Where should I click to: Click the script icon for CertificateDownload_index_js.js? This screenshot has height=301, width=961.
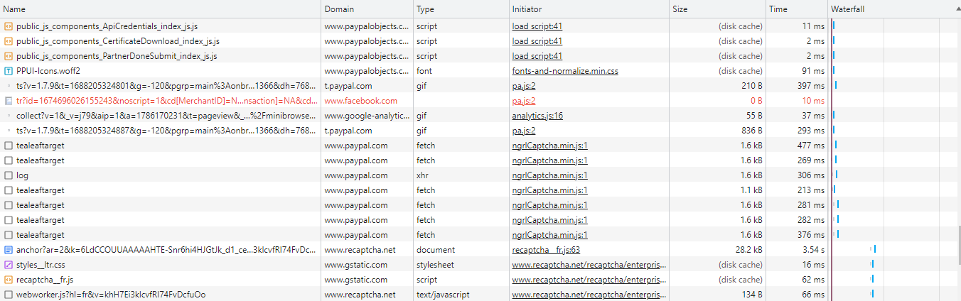(x=9, y=41)
